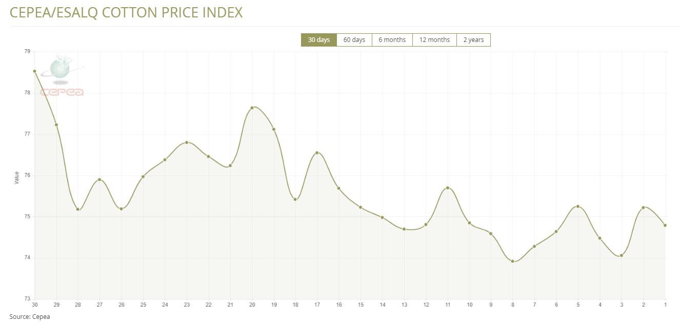Select the data point at day 11
Viewport: 680px width, 324px height.
pos(448,188)
